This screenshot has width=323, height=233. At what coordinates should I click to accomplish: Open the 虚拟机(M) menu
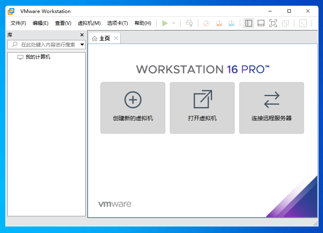pos(89,23)
